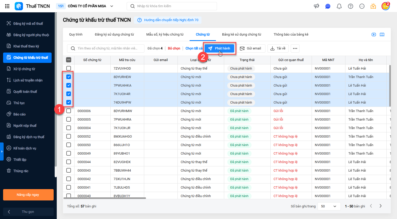Click the more options ellipsis button
397x219 pixels.
[295, 48]
